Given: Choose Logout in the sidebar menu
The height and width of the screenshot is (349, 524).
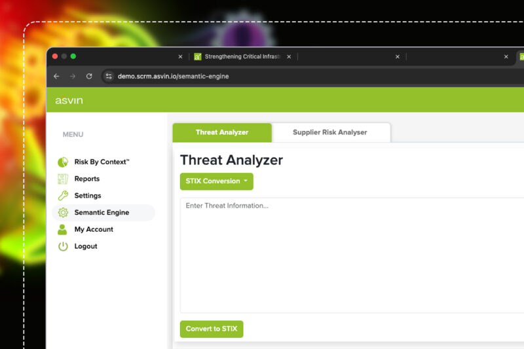Looking at the screenshot, I should click(x=86, y=246).
